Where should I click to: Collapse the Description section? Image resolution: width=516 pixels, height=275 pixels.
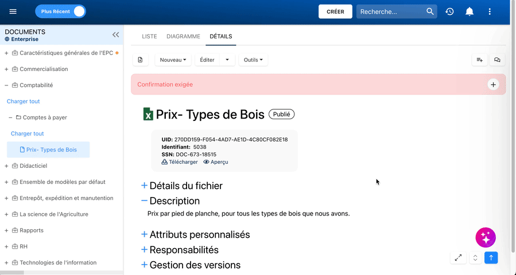coord(145,201)
